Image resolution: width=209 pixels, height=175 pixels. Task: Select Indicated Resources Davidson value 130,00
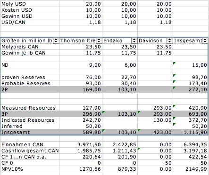(155, 120)
